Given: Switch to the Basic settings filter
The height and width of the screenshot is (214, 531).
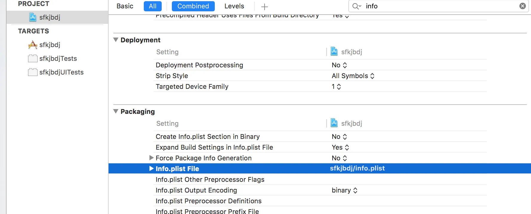Looking at the screenshot, I should 125,6.
